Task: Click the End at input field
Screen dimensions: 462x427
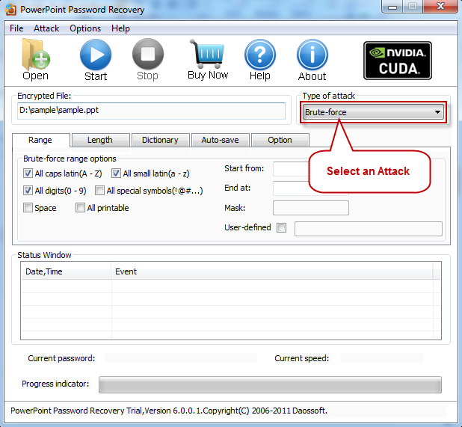Action: [291, 188]
